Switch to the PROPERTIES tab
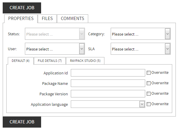Image resolution: width=180 pixels, height=130 pixels. point(21,19)
